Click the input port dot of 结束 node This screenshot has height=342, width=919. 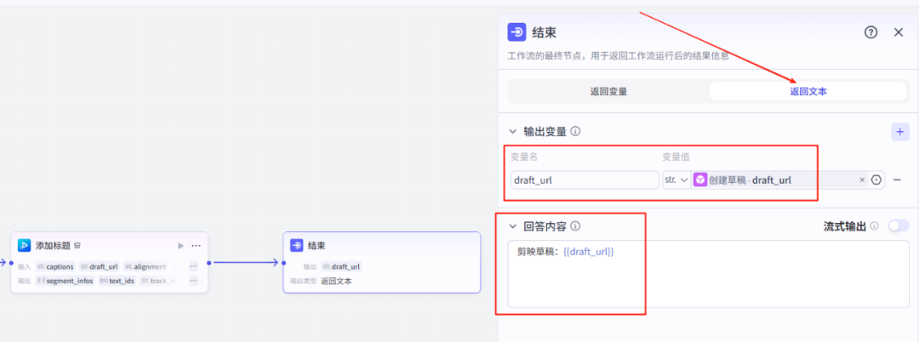tap(283, 263)
